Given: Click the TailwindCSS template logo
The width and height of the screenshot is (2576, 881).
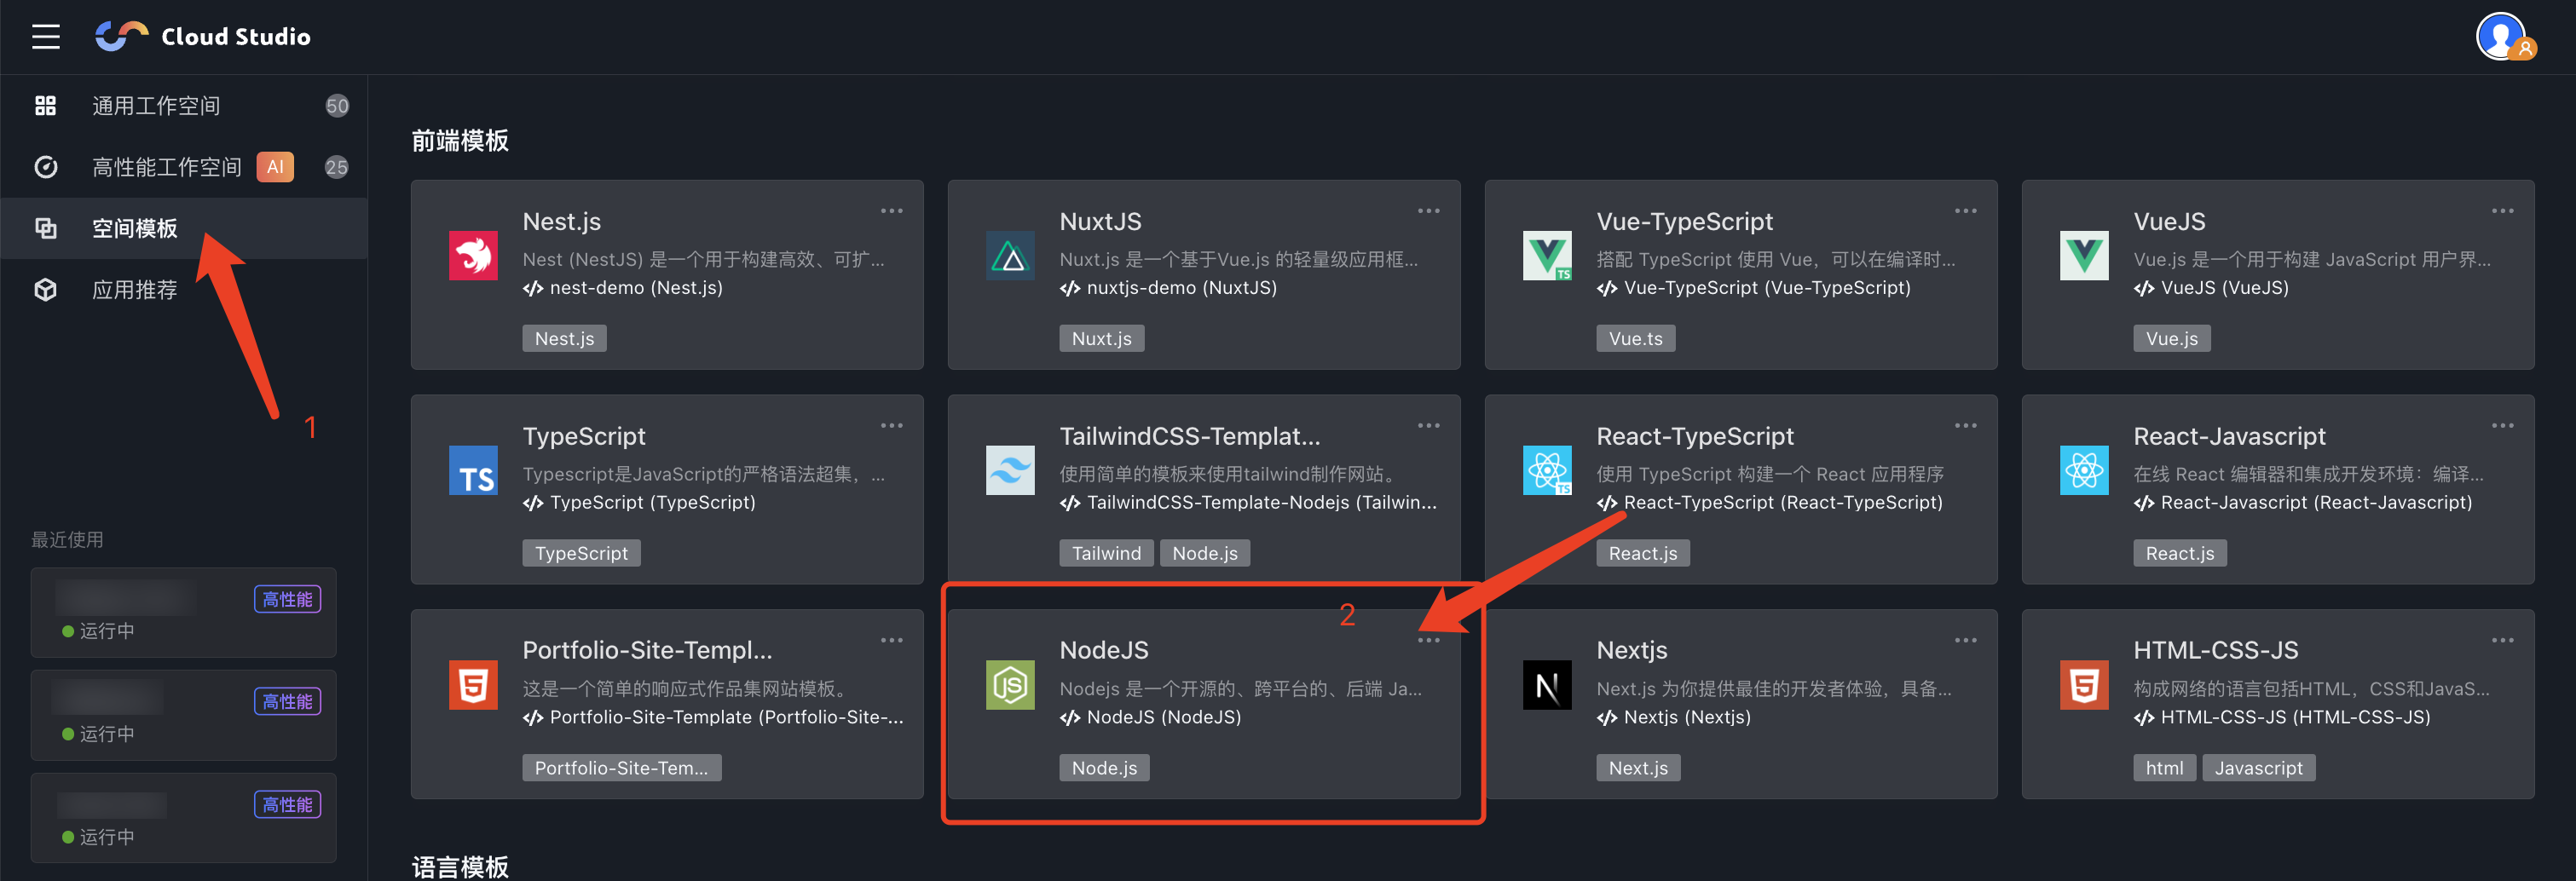Looking at the screenshot, I should click(1010, 471).
